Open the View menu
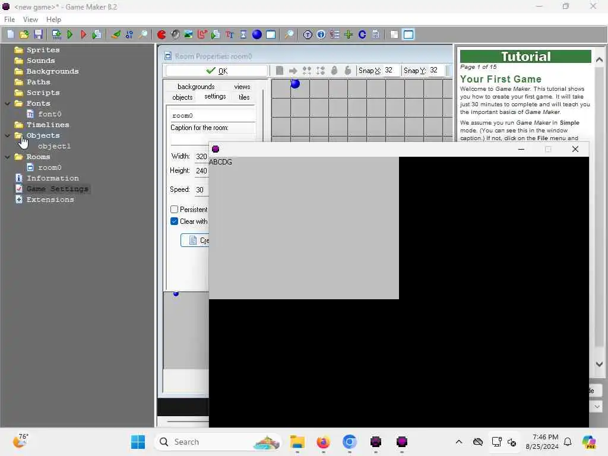This screenshot has height=456, width=608. [x=30, y=20]
